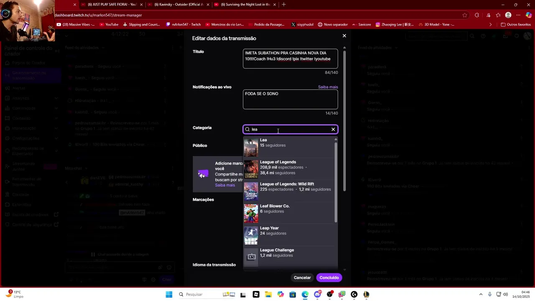
Task: Open the weather widget showing 13°C
Action: pyautogui.click(x=14, y=294)
